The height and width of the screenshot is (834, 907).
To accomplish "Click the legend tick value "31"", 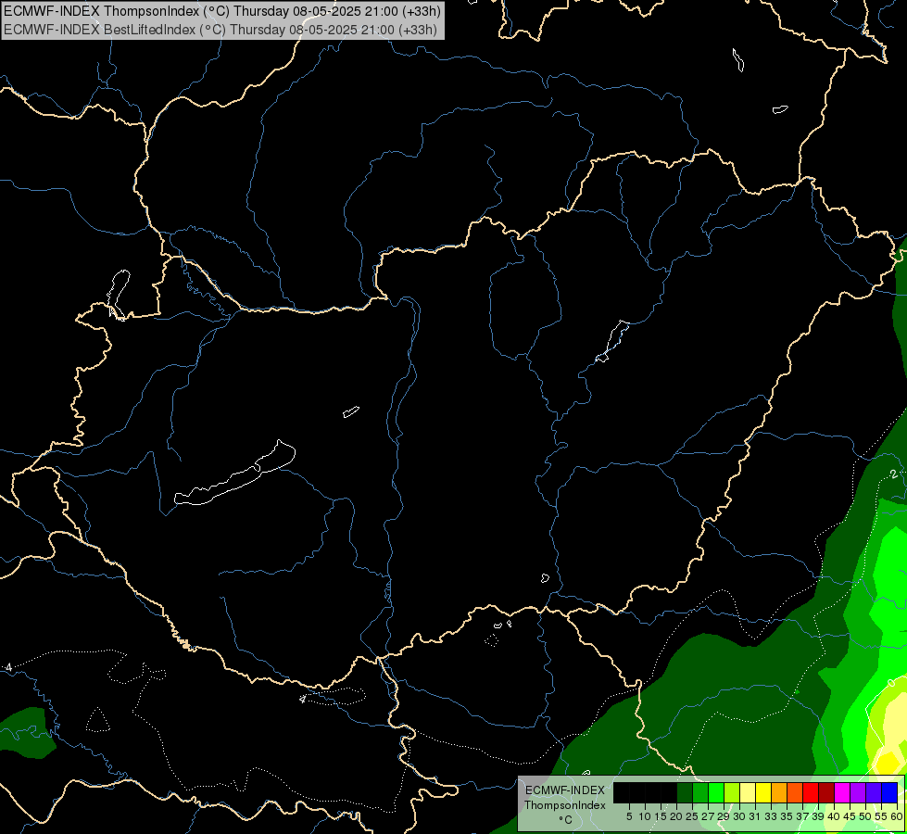I will pyautogui.click(x=755, y=816).
